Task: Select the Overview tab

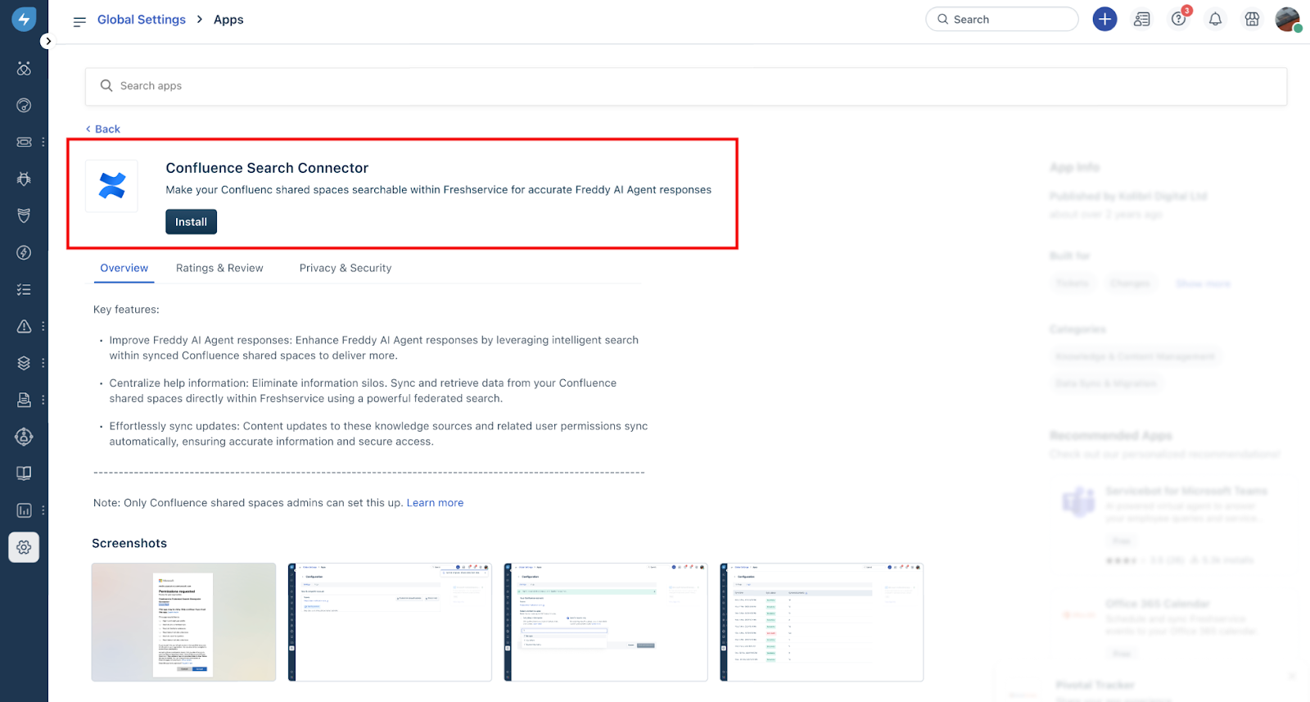Action: [x=124, y=269]
